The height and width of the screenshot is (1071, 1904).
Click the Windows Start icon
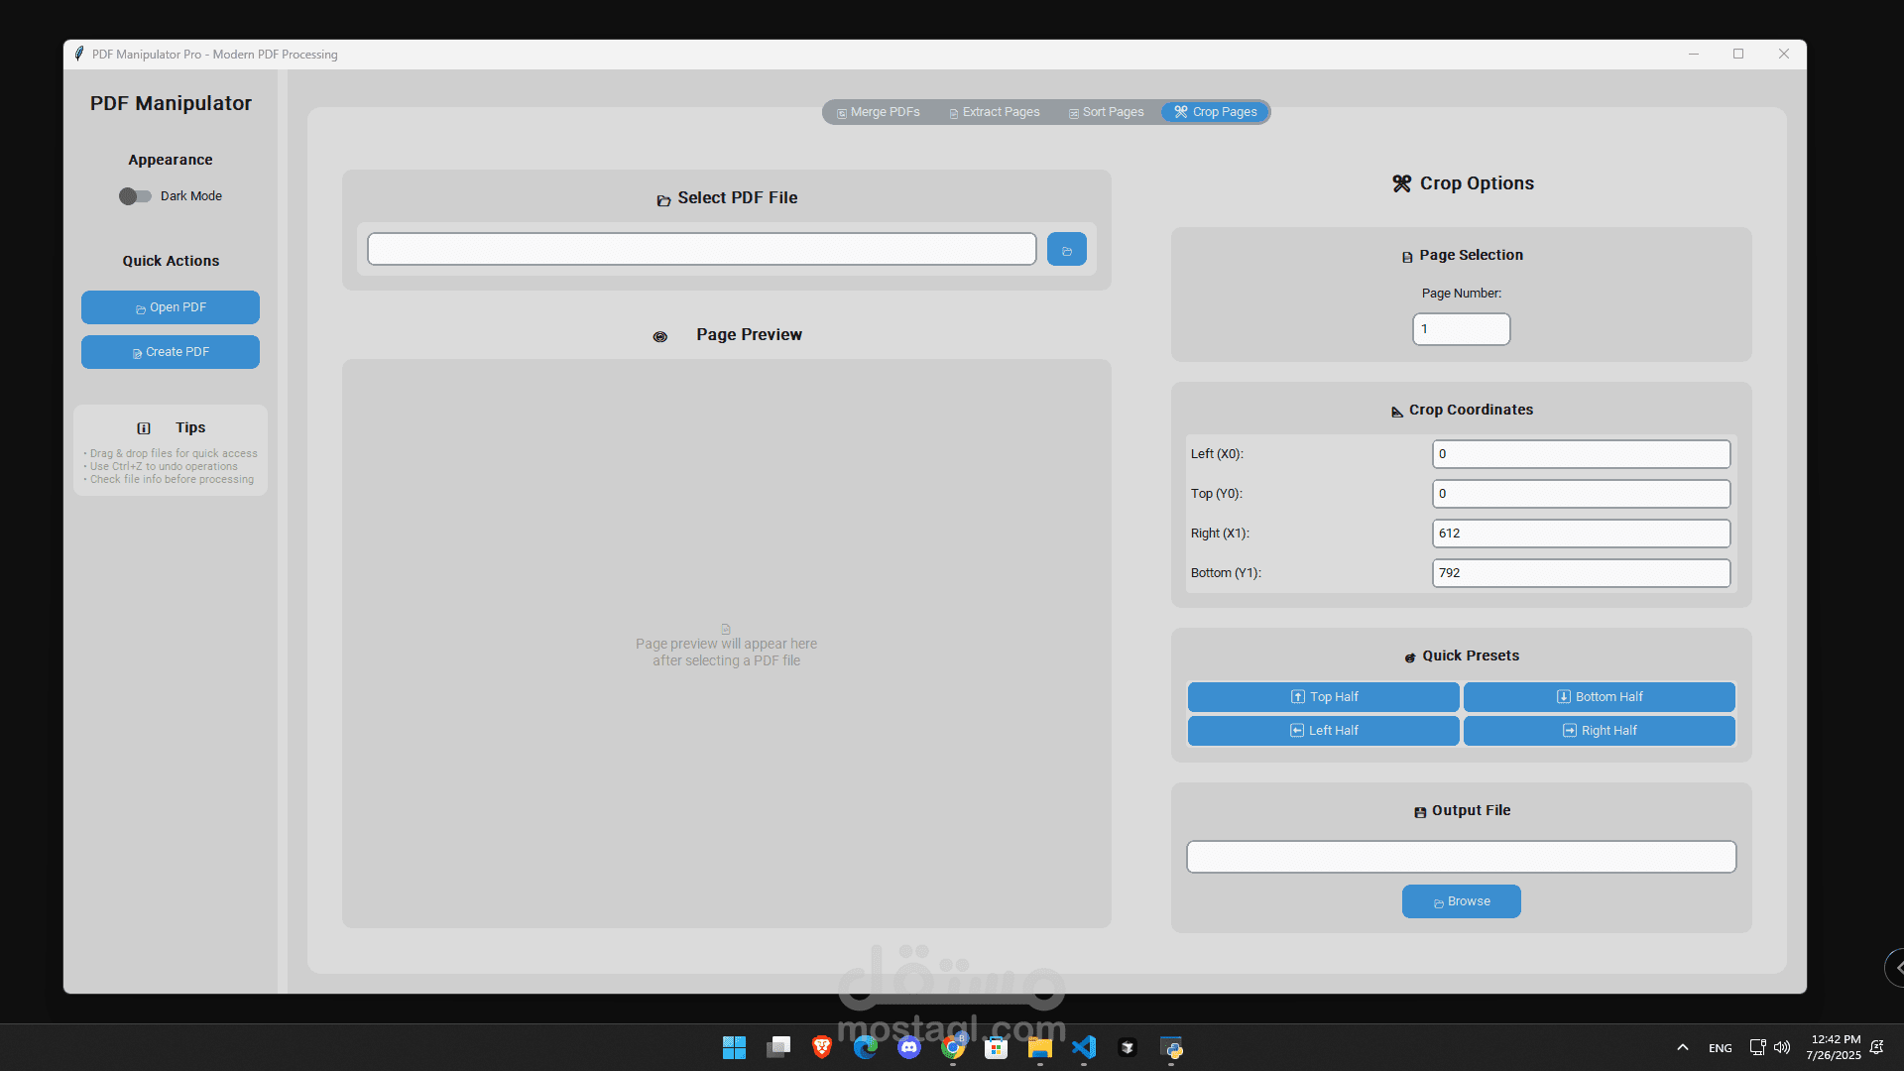coord(734,1047)
